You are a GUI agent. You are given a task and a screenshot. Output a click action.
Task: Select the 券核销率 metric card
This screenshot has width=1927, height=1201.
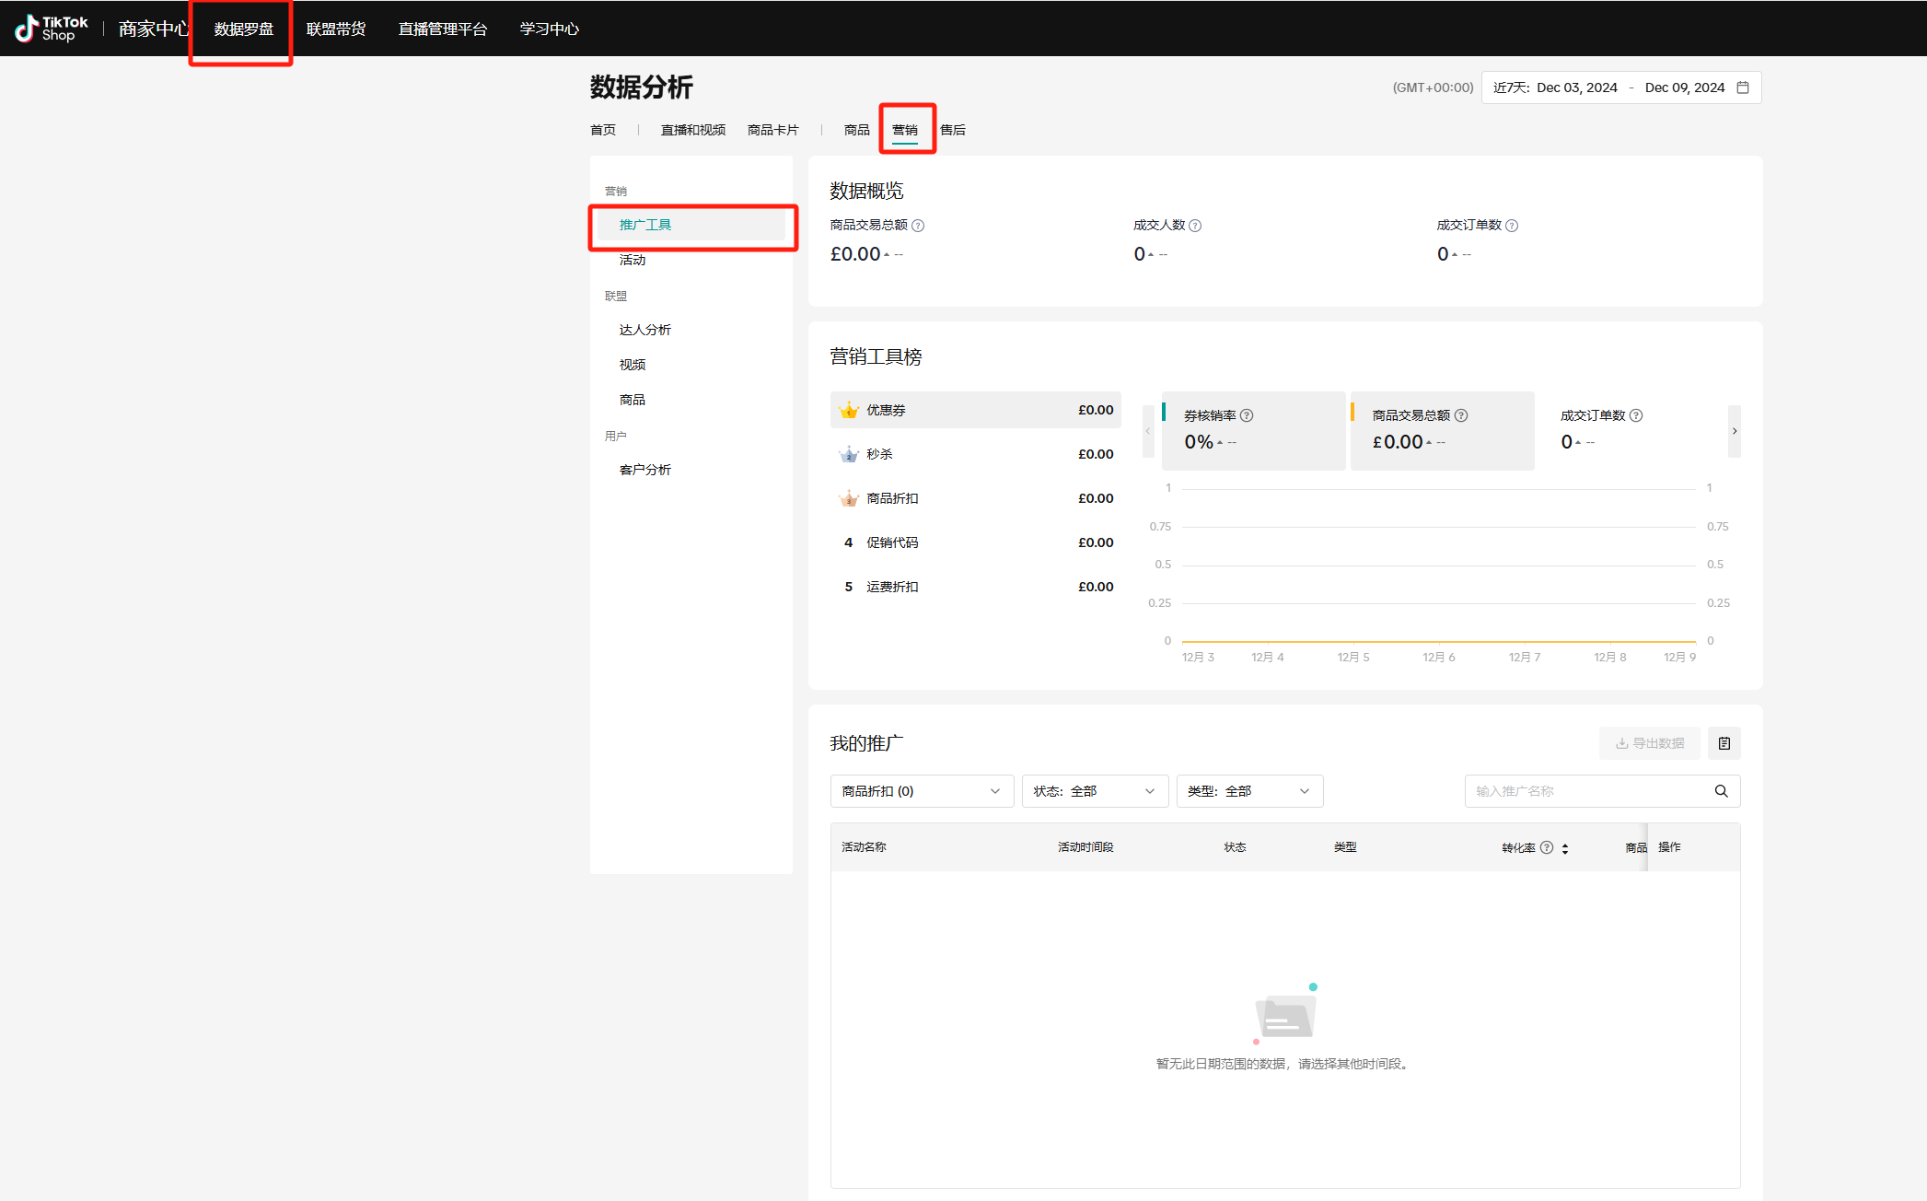click(x=1252, y=430)
